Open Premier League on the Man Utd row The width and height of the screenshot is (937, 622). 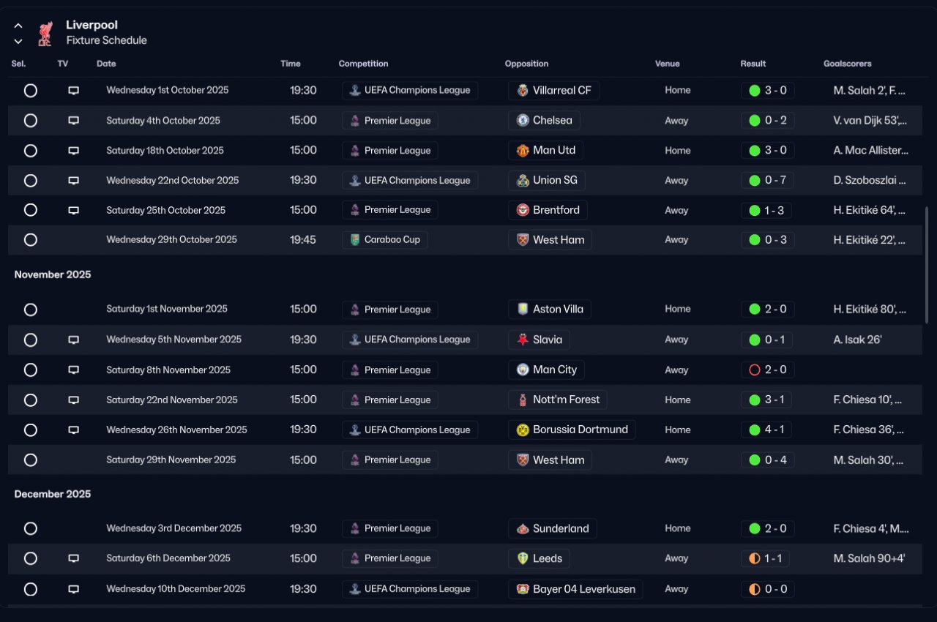tap(390, 151)
